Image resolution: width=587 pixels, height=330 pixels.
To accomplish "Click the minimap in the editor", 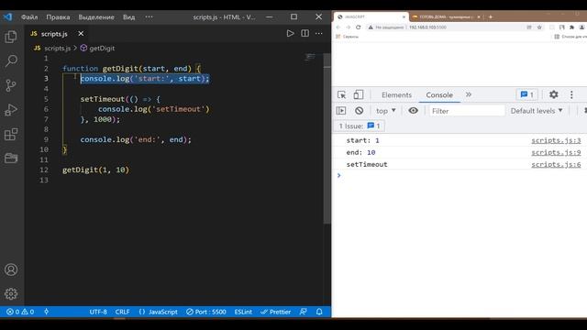I will (x=310, y=57).
